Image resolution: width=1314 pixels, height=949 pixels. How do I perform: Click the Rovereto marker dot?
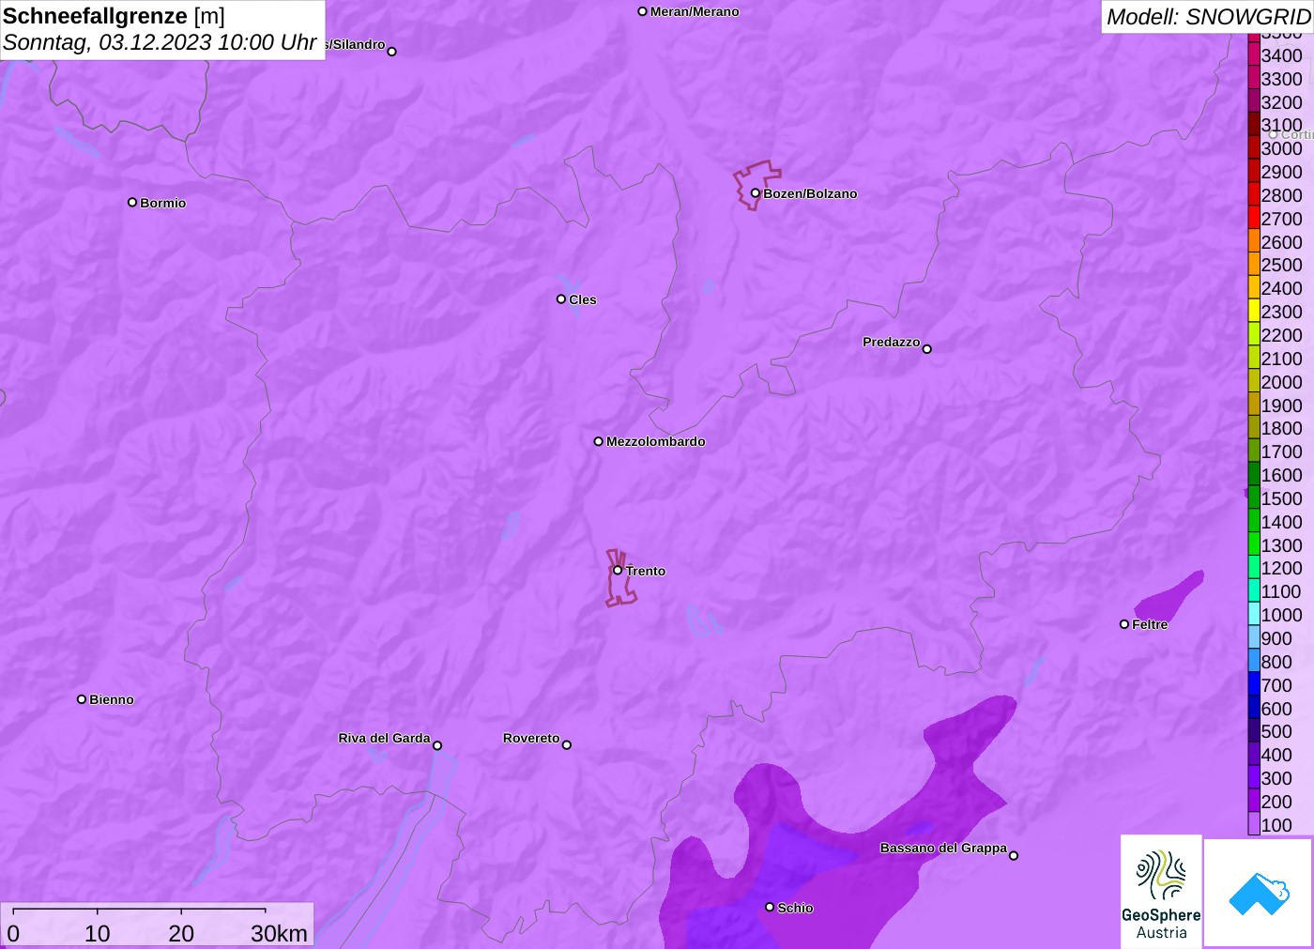point(566,744)
